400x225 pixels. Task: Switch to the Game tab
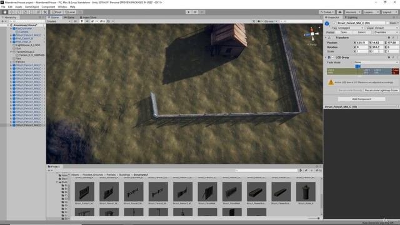(x=69, y=17)
